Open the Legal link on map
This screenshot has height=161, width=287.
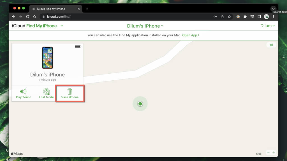click(259, 154)
